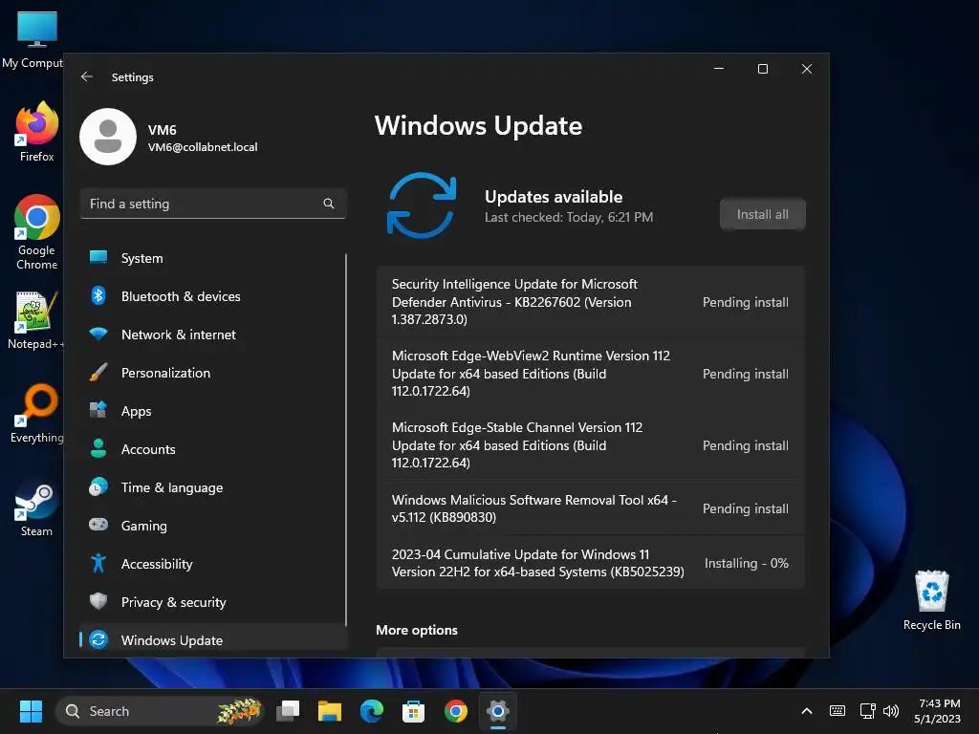Open Microsoft Edge from the taskbar
979x734 pixels.
372,711
